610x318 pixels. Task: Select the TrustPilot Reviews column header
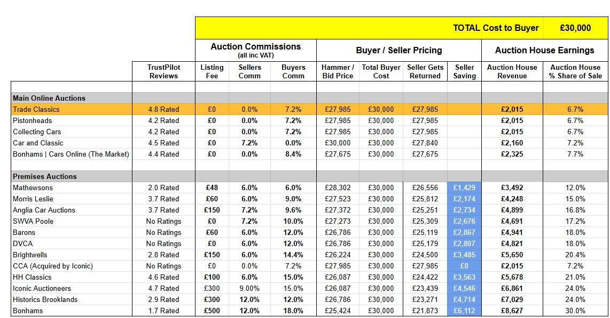click(163, 71)
